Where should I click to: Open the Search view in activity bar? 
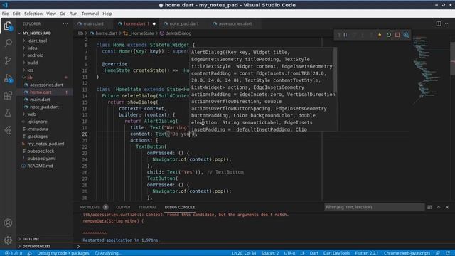click(8, 43)
